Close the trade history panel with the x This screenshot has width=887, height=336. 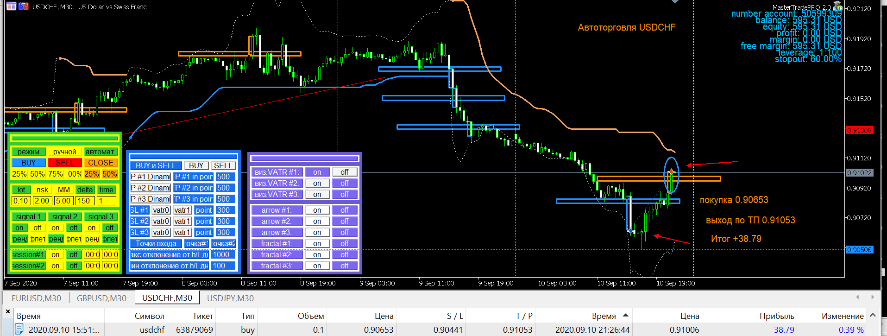(7, 311)
